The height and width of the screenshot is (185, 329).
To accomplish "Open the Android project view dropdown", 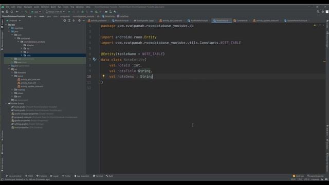I will click(x=13, y=21).
